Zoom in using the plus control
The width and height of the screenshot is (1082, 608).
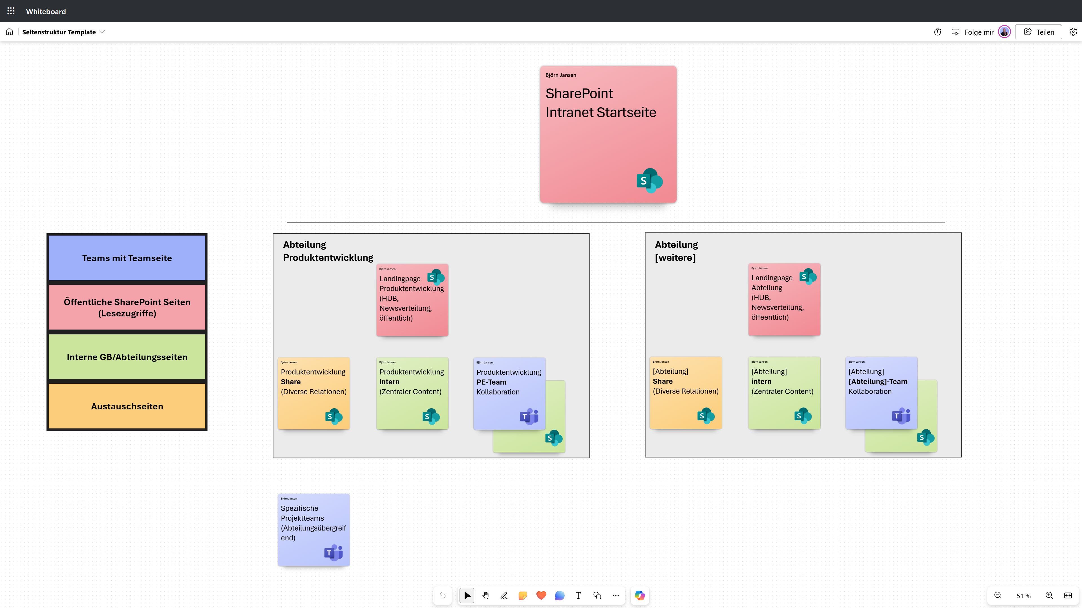pyautogui.click(x=1049, y=595)
